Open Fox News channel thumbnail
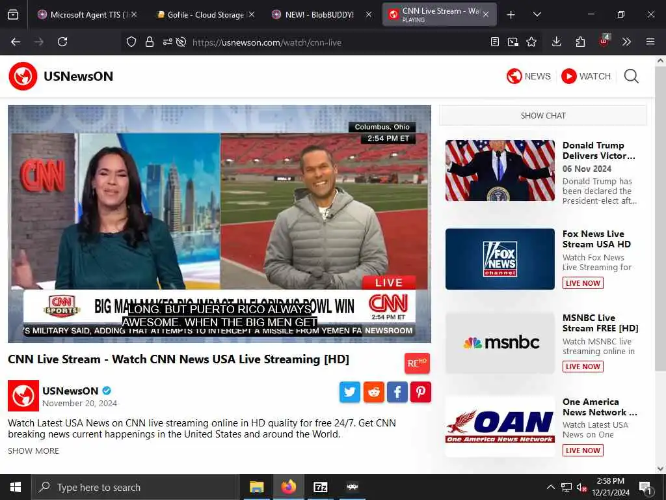Screen dimensions: 666x500 tap(500, 259)
